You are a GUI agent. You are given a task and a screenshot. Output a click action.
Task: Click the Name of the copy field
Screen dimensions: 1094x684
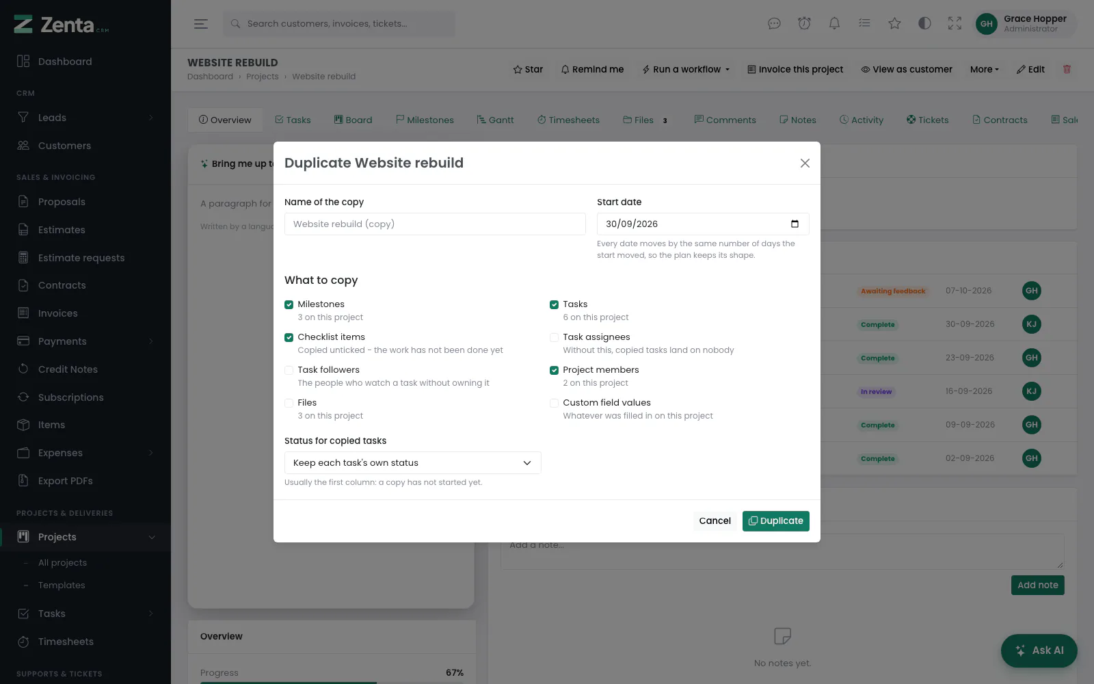(435, 224)
